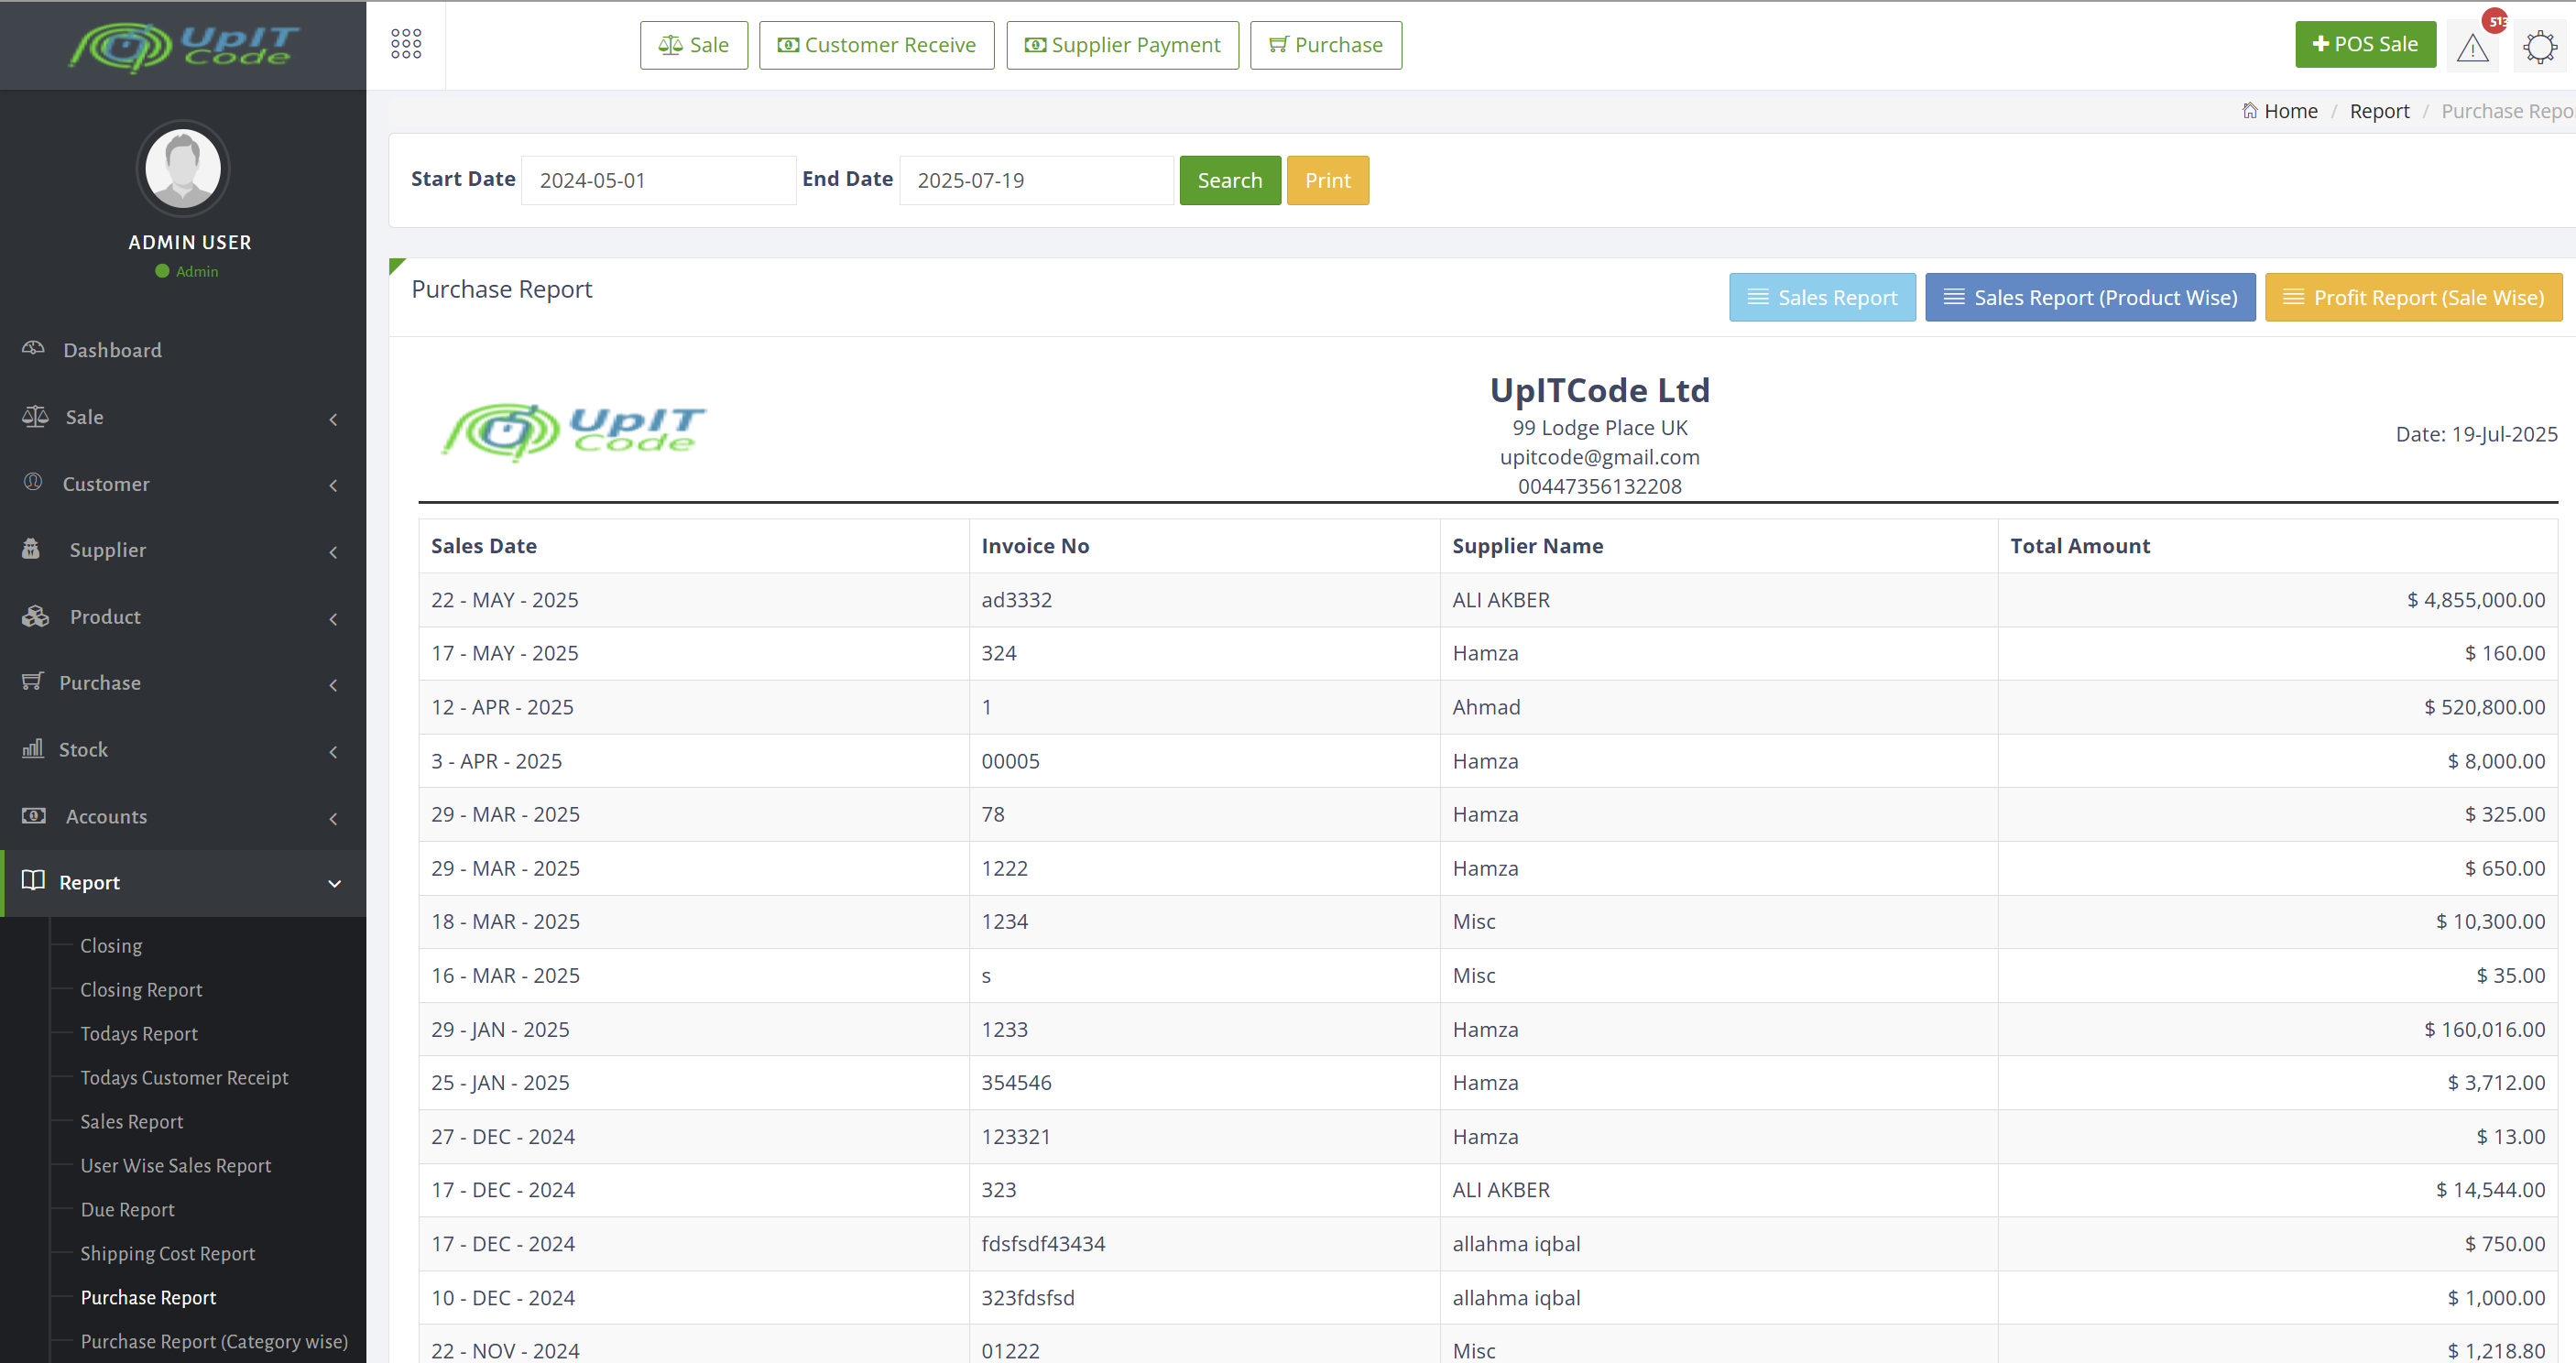Click the admin user avatar

point(183,168)
